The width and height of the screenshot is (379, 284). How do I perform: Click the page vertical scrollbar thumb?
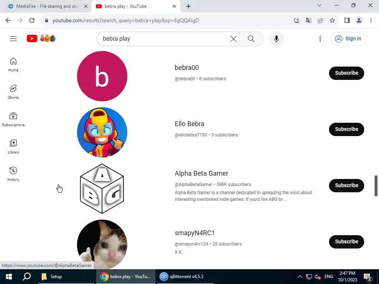point(376,186)
